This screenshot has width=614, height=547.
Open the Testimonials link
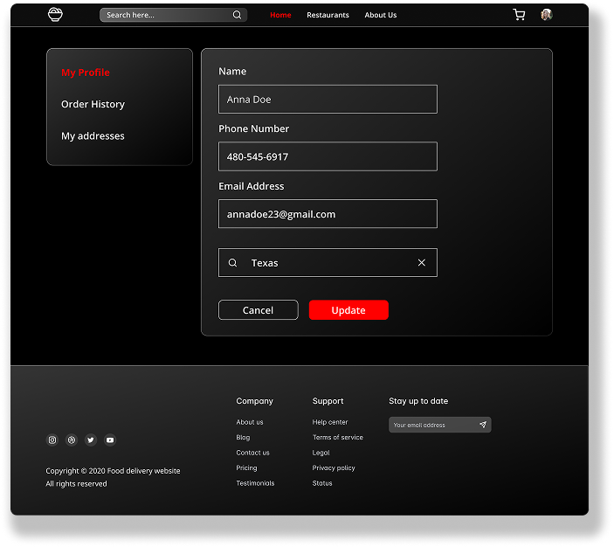(255, 483)
